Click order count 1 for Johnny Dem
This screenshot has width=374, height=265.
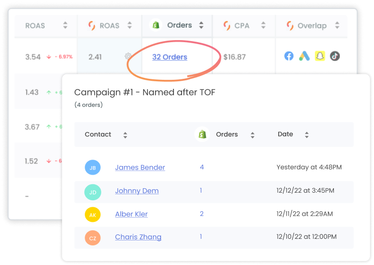point(201,190)
